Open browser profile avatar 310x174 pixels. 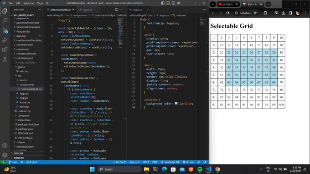coord(298,13)
